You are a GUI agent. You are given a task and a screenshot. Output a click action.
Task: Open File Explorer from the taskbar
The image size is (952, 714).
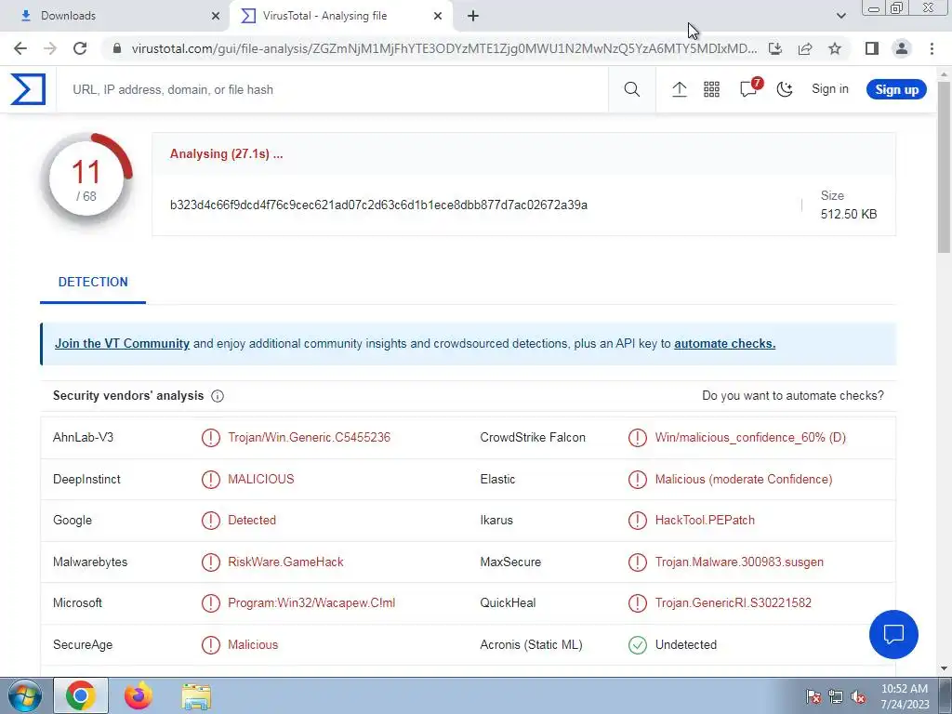(197, 696)
